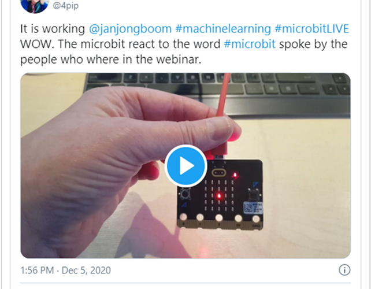
Task: Open the 1:56 PM Dec 5, 2020 timestamp
Action: point(65,271)
